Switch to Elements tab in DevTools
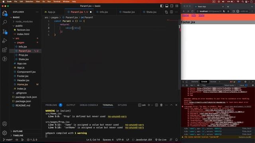 [195, 82]
